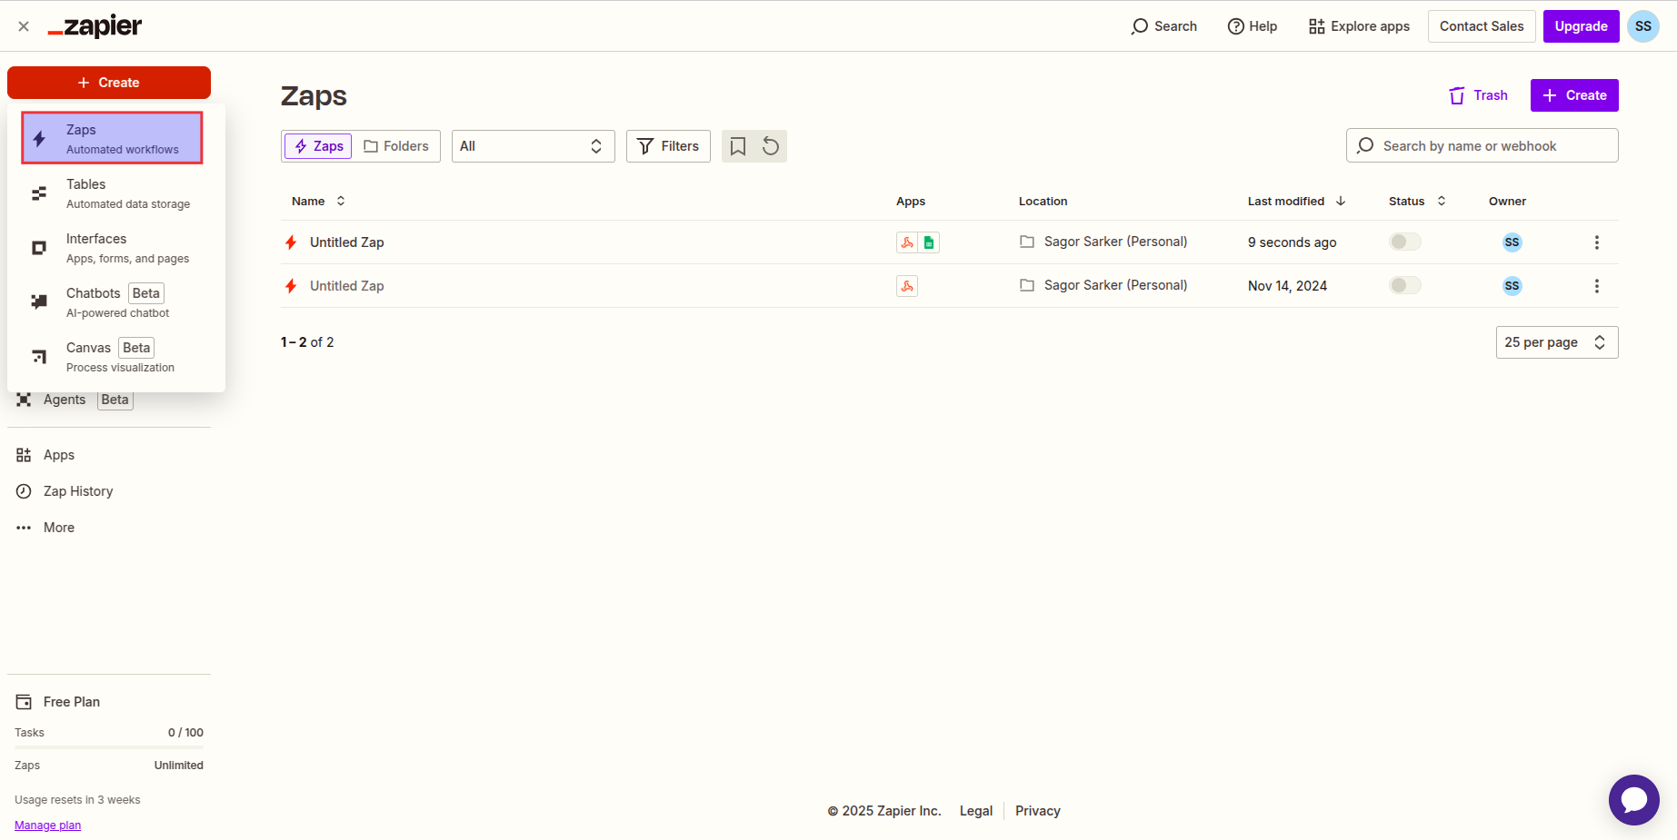Image resolution: width=1677 pixels, height=840 pixels.
Task: Click the purple Create button top right
Action: coord(1574,95)
